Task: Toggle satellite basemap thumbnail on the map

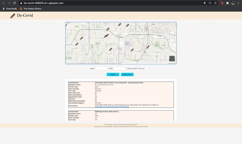Action: (x=172, y=58)
